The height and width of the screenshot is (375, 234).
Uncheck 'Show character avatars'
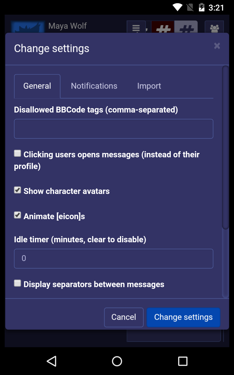pos(17,190)
